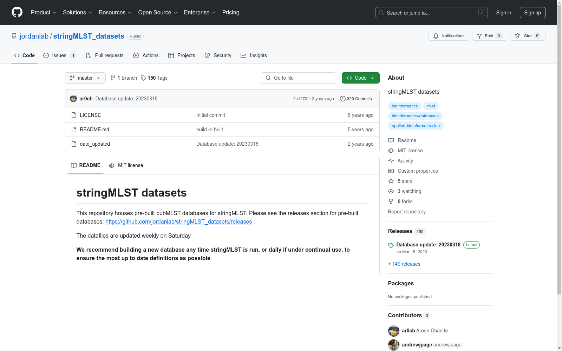
Task: Open the master branch dropdown
Action: (85, 78)
